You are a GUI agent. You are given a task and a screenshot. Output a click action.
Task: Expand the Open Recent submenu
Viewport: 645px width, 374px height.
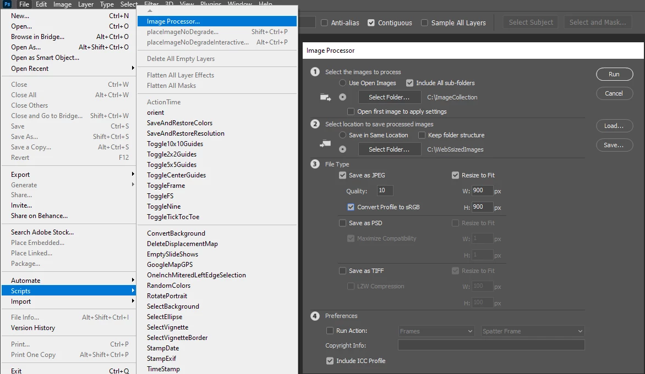pos(69,69)
